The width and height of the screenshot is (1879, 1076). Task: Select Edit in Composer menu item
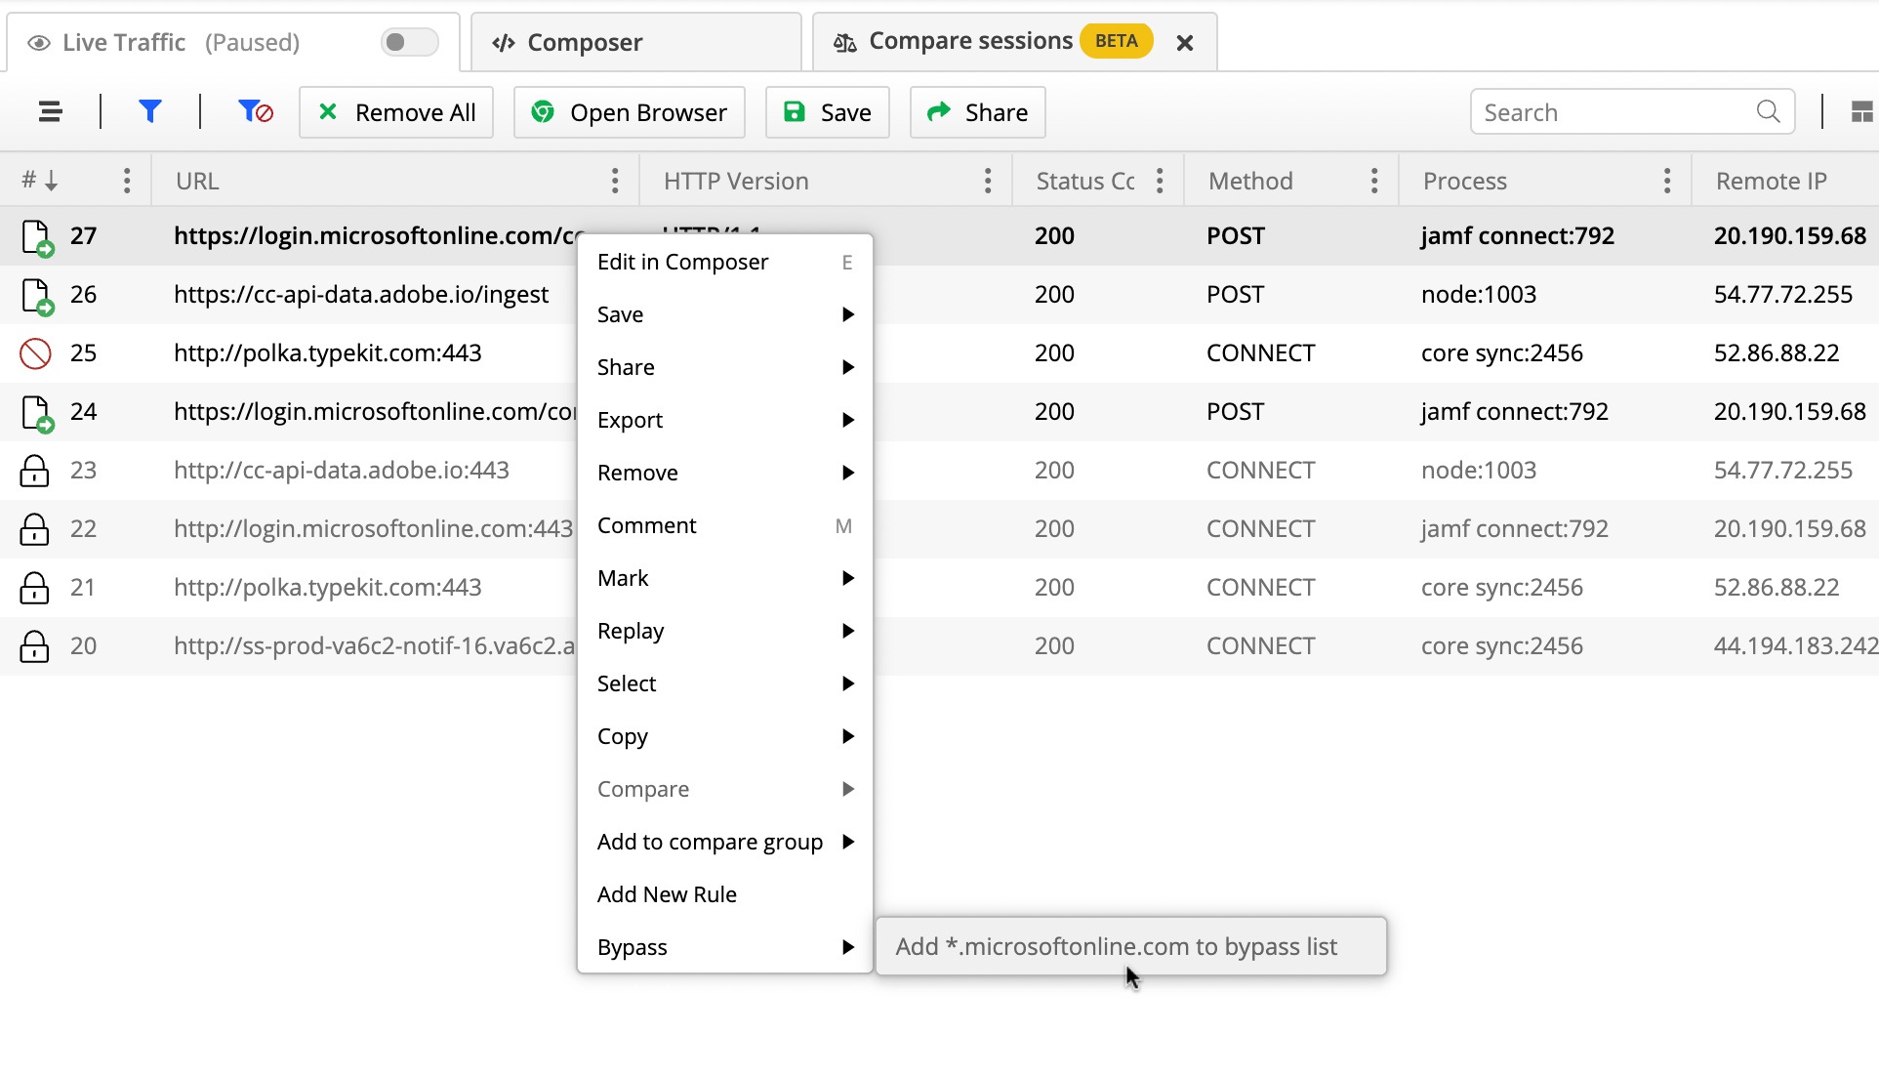[x=681, y=261]
